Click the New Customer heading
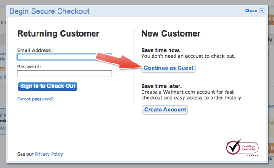The image size is (274, 168). click(x=171, y=33)
